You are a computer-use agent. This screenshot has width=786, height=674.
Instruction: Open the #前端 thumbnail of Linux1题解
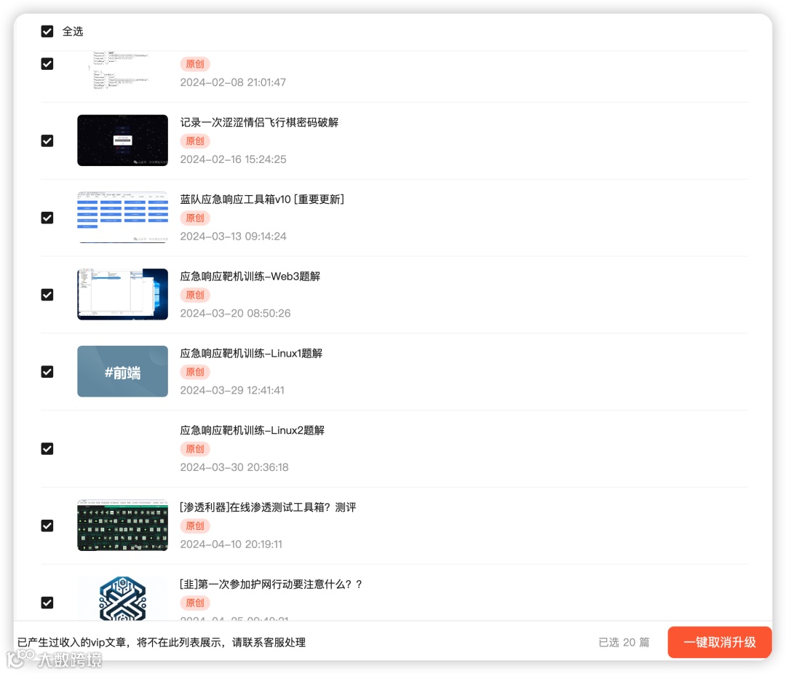(123, 371)
